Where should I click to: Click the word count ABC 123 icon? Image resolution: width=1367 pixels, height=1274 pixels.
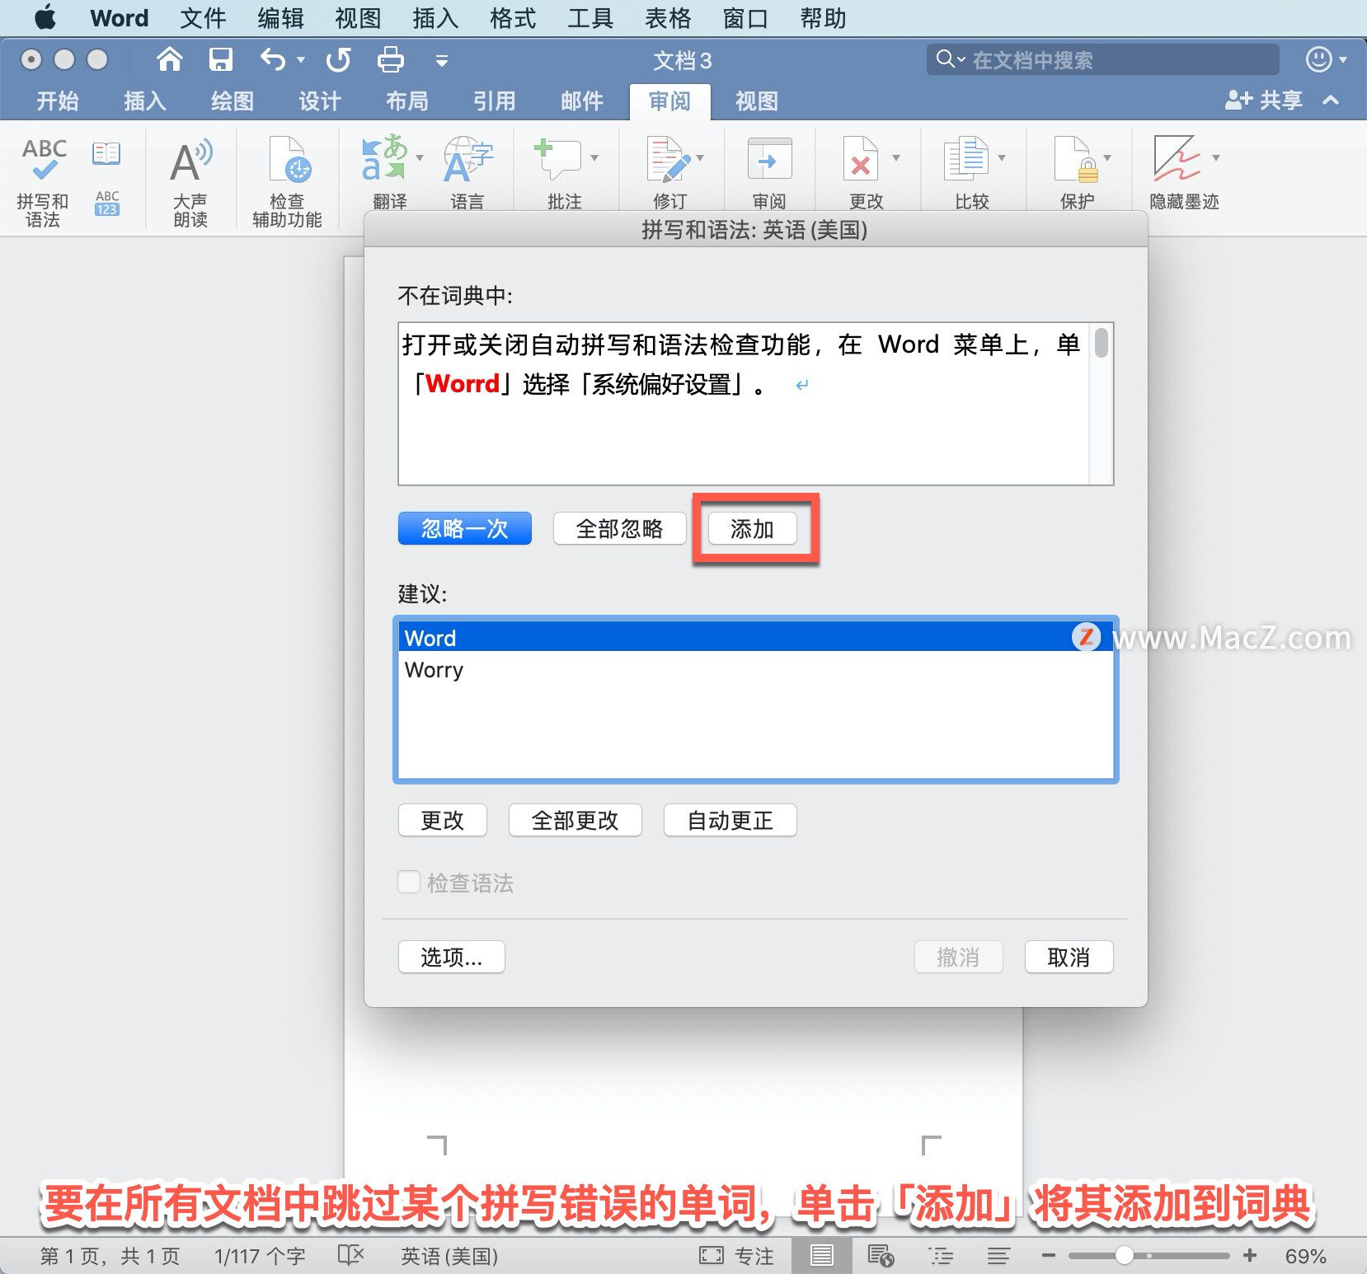click(x=107, y=204)
